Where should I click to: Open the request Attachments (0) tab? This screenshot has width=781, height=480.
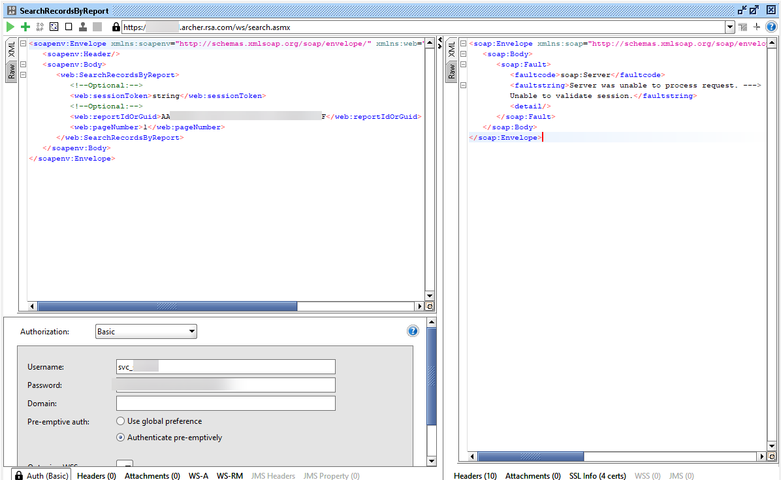152,475
